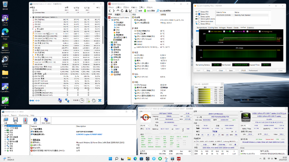This screenshot has height=162, width=289.
Task: Switch to the Statistics tab
Action: click(x=250, y=28)
